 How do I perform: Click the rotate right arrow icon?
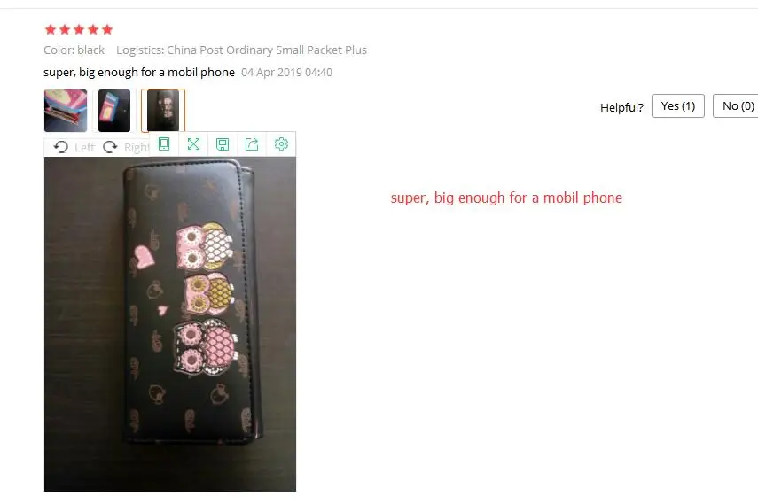110,147
